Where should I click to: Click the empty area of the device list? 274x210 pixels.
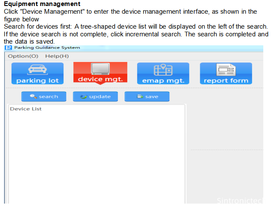(96, 158)
